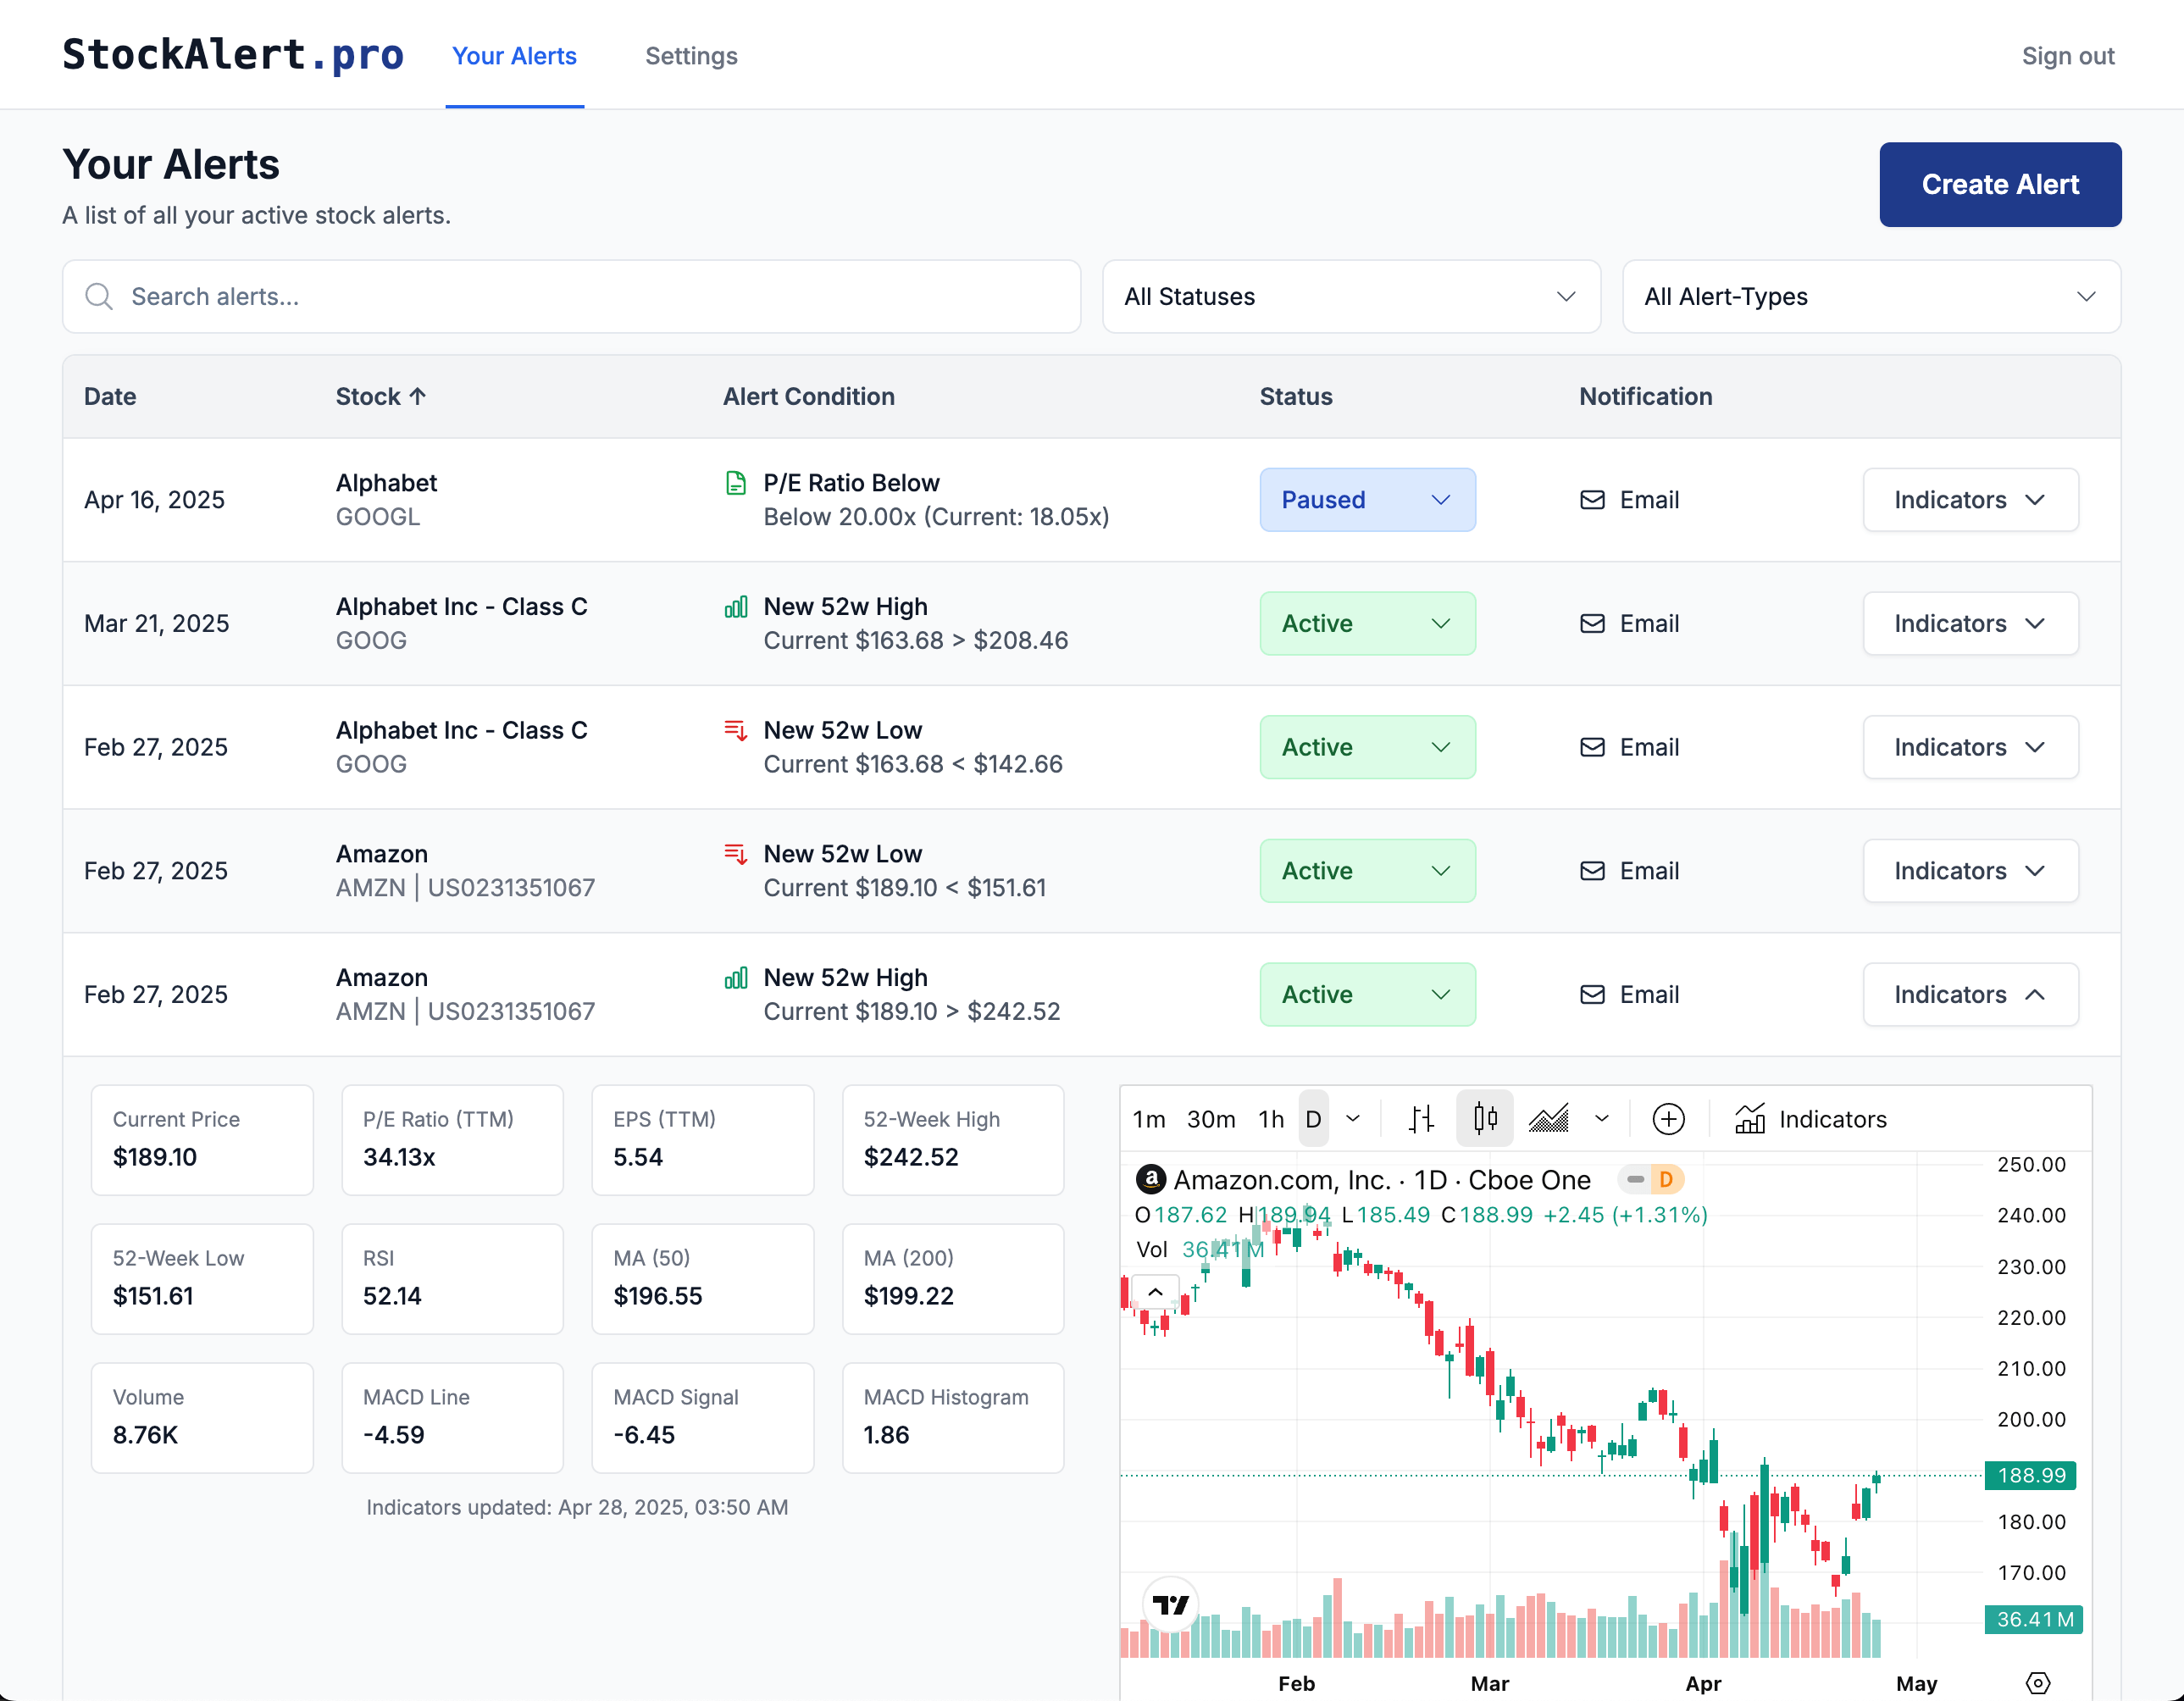Select the D daily chart interval
Image resolution: width=2184 pixels, height=1701 pixels.
pyautogui.click(x=1313, y=1119)
